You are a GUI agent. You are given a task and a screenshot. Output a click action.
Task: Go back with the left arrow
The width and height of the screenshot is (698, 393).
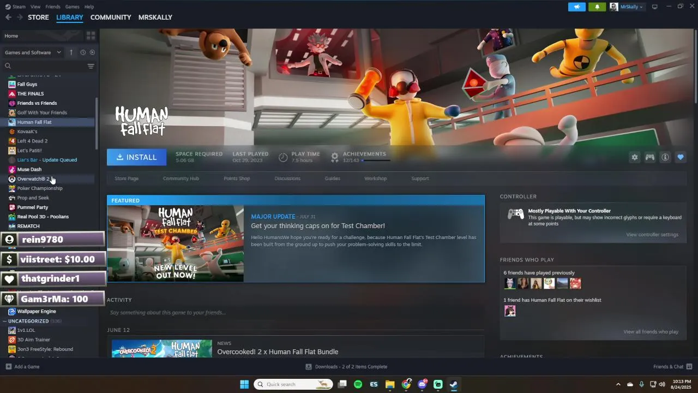[x=8, y=17]
